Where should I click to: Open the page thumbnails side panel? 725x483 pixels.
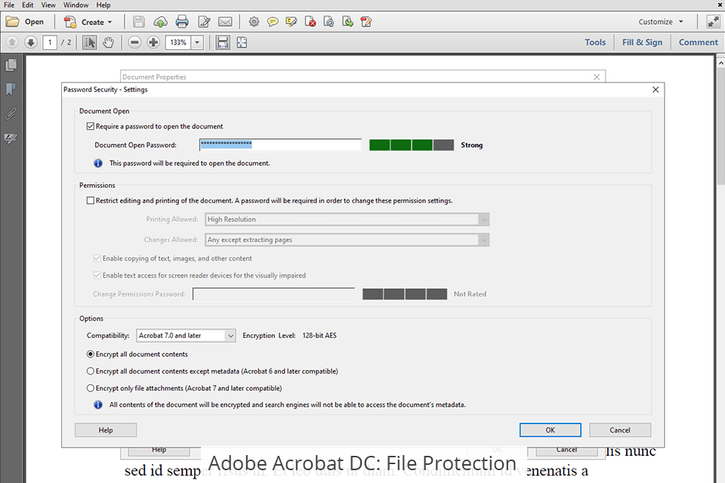click(x=11, y=65)
